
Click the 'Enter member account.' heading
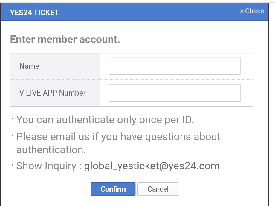65,39
